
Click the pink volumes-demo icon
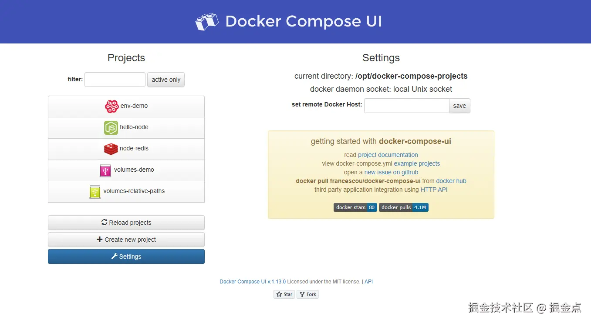coord(105,170)
